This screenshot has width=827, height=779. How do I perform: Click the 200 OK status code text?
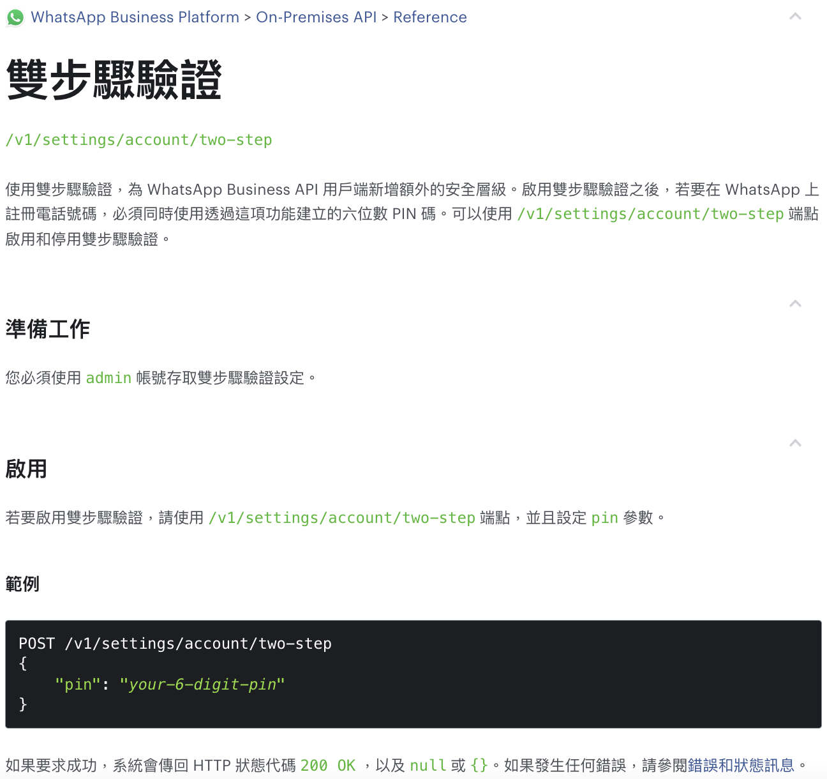pyautogui.click(x=328, y=766)
